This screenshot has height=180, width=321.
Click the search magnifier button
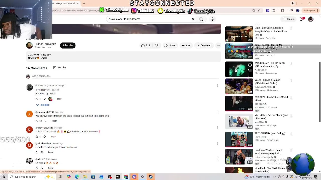201,19
